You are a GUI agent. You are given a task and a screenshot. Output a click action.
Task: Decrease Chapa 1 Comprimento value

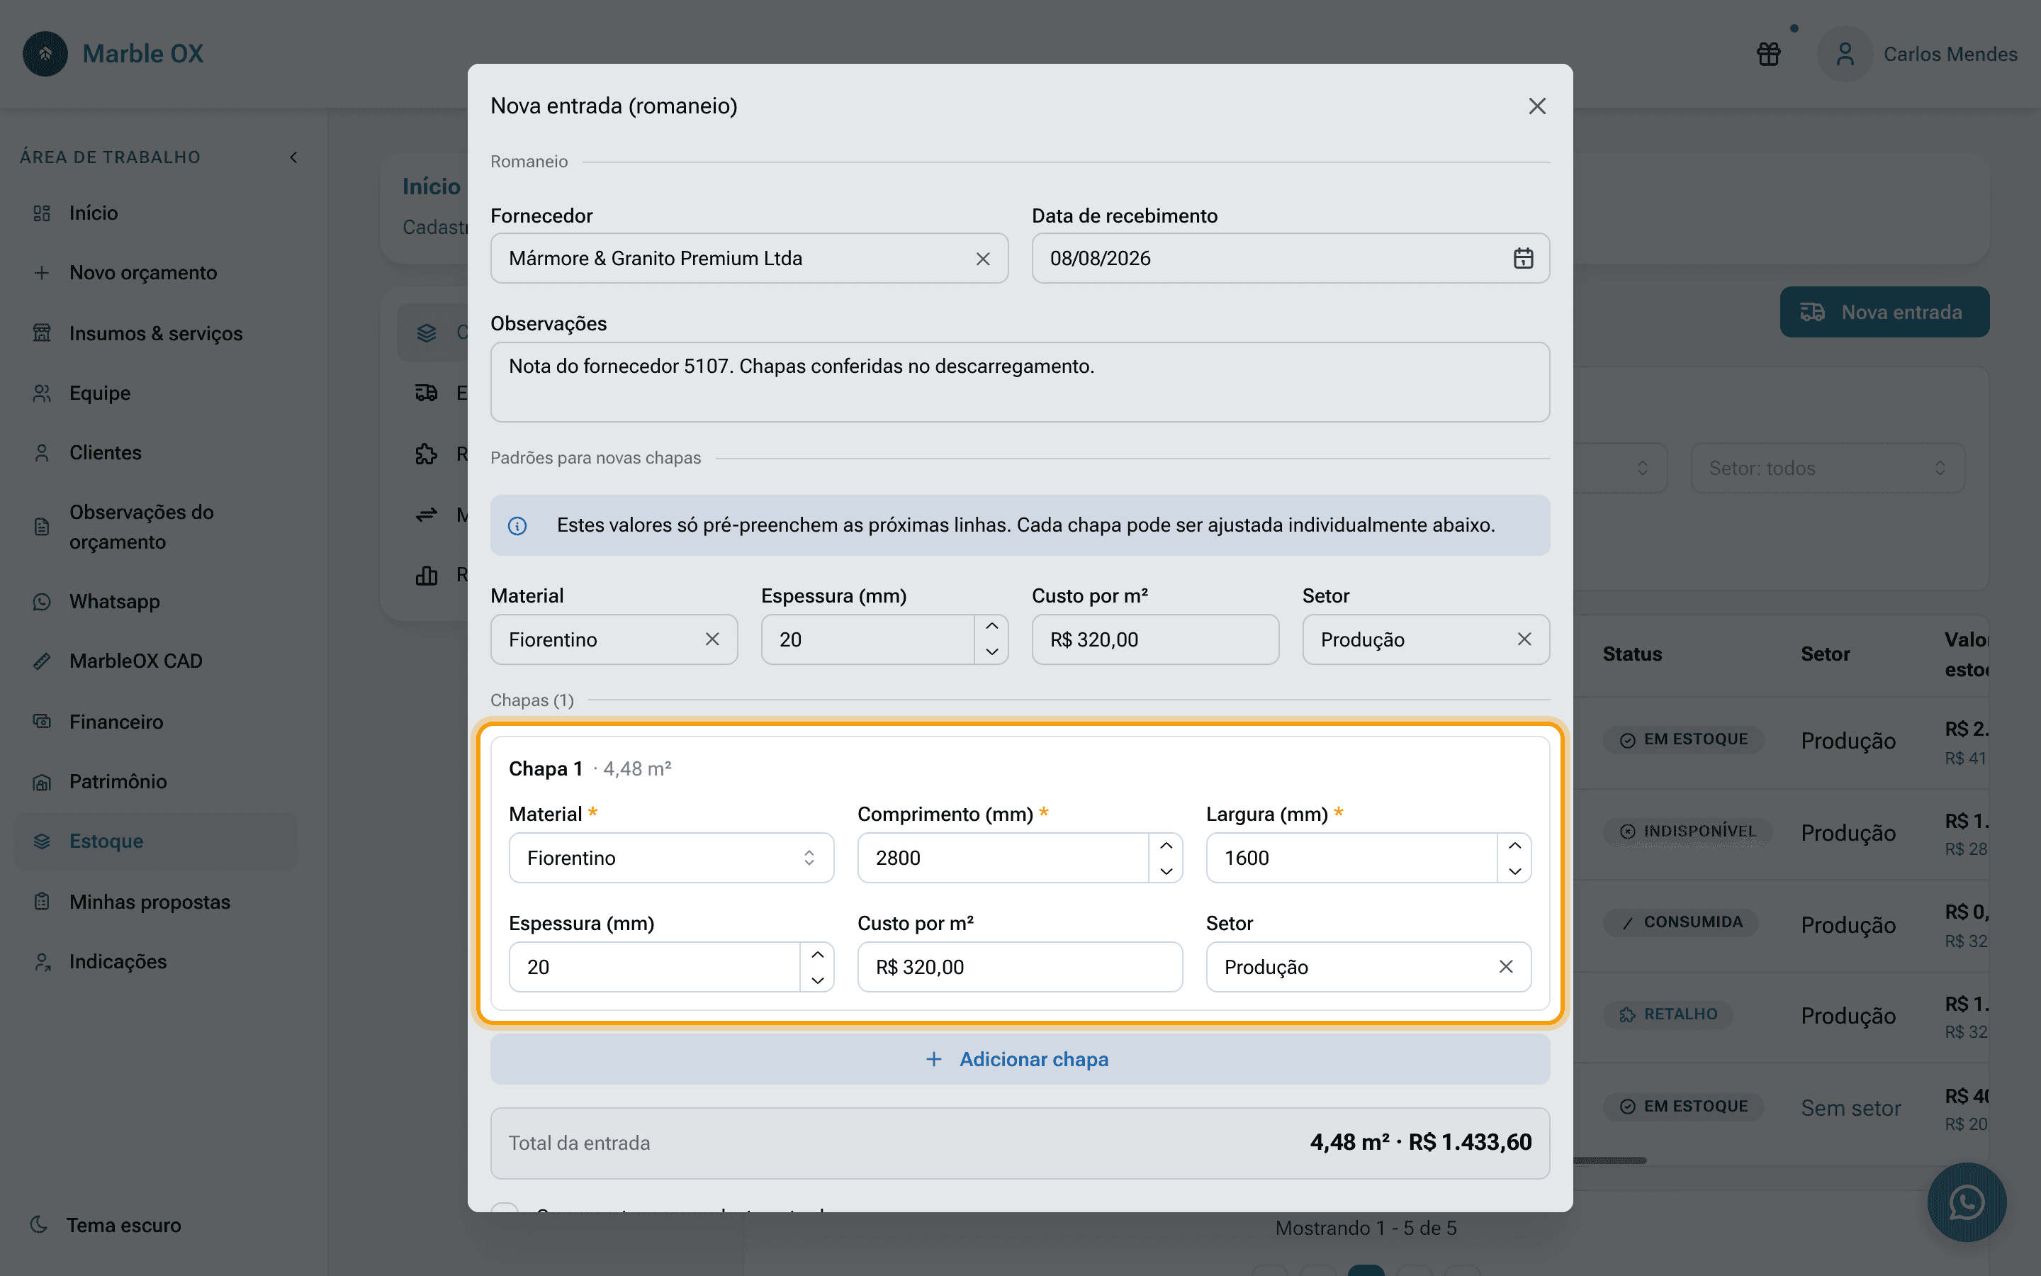[x=1166, y=871]
